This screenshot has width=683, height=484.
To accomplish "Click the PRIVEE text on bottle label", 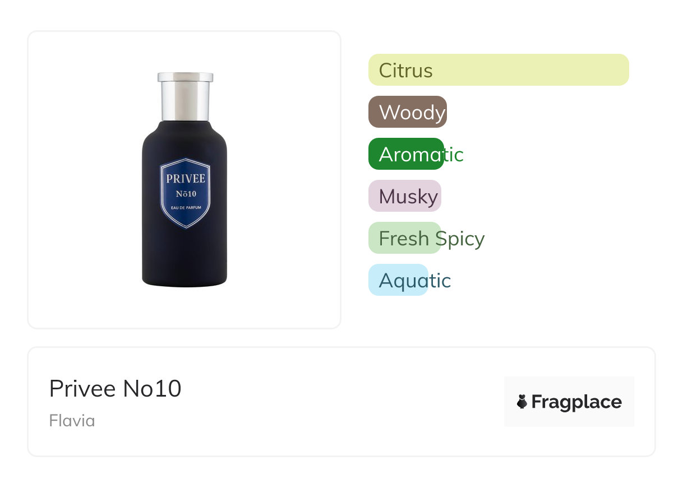I will [186, 179].
